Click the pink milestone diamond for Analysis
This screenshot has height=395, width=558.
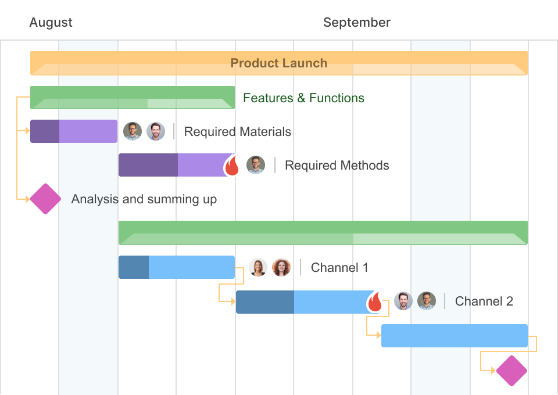click(x=45, y=199)
